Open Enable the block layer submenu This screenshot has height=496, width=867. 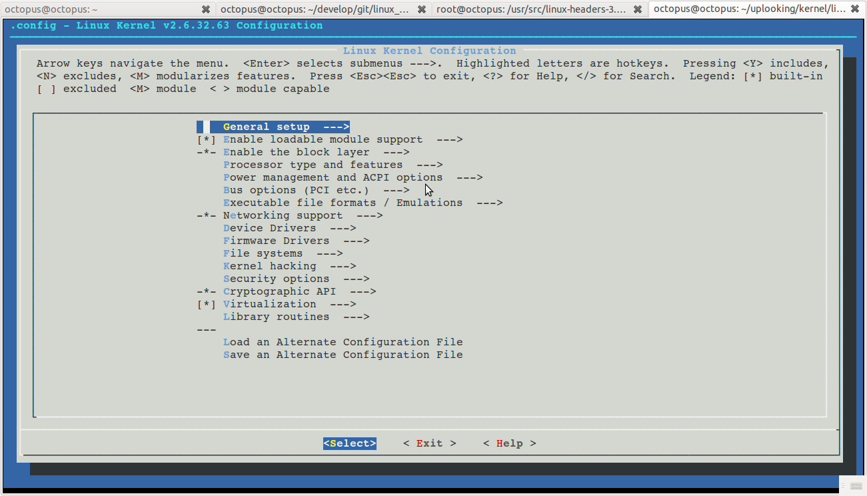tap(317, 152)
